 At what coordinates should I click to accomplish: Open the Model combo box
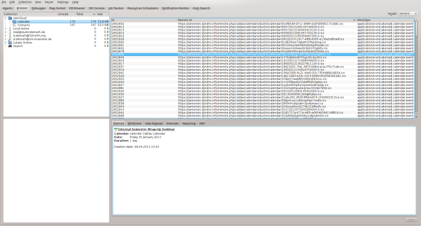pos(408,13)
